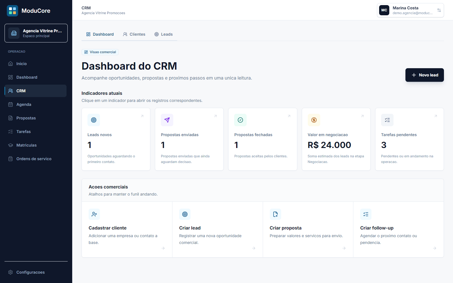The image size is (453, 283).
Task: Click the arrow on Cadastrar cliente shortcut
Action: (163, 248)
